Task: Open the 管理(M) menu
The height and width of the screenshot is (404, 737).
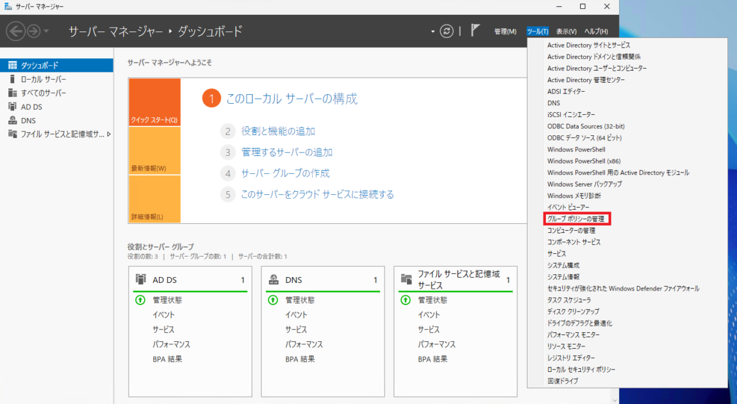Action: 505,31
